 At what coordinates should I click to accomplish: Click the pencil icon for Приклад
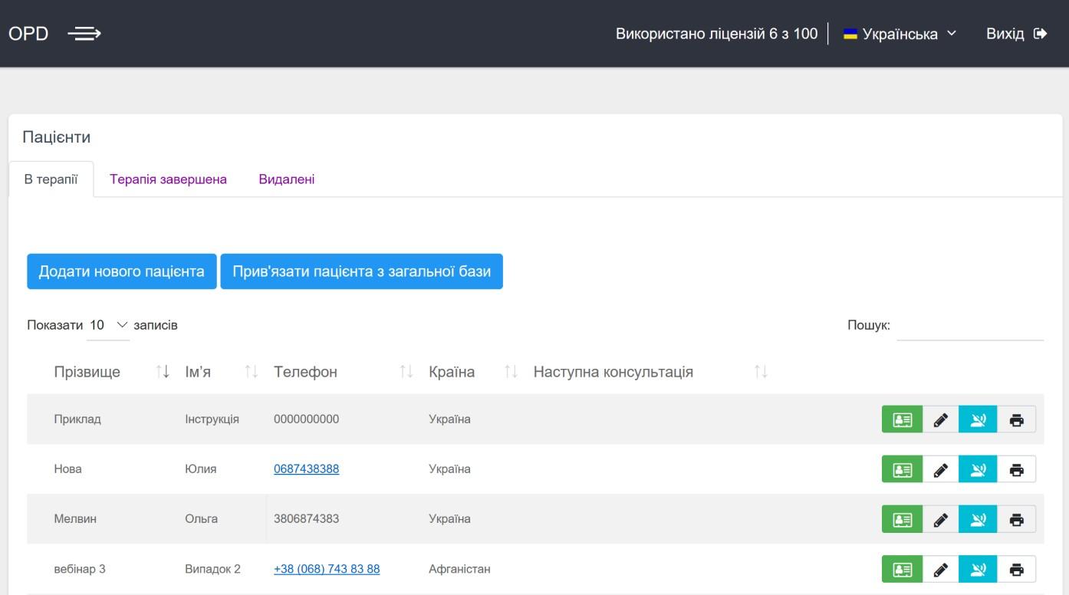[940, 419]
